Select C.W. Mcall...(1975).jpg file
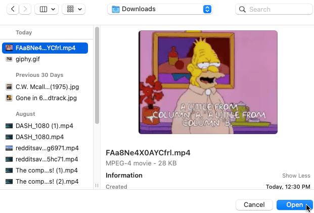 (x=45, y=87)
